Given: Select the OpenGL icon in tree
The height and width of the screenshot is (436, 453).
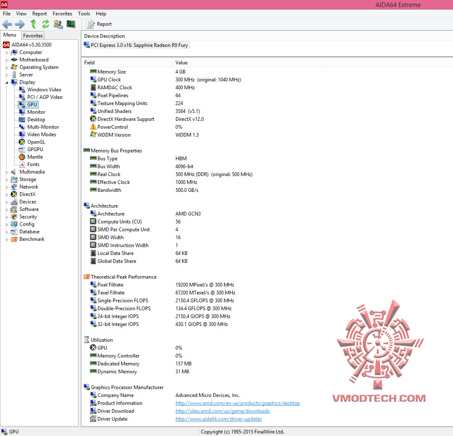Looking at the screenshot, I should pos(22,142).
